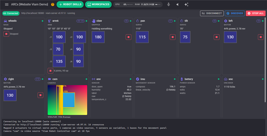Click the orange help question mark icon
This screenshot has width=267, height=136.
(53, 4)
